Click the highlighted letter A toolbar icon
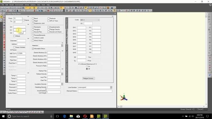 point(90,11)
